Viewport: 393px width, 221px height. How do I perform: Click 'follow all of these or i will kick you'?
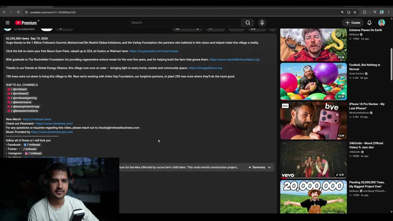28,141
